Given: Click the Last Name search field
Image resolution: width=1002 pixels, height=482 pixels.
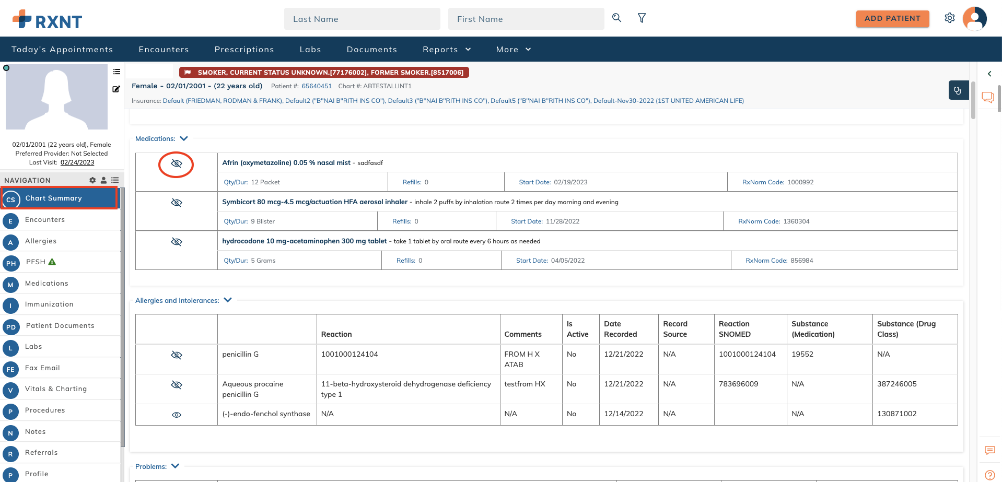Looking at the screenshot, I should 362,19.
